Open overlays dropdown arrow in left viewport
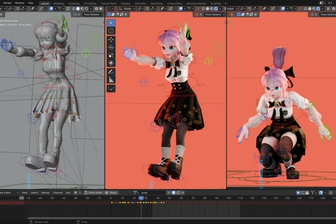Screen dimensions: 336x224 (55, 9)
